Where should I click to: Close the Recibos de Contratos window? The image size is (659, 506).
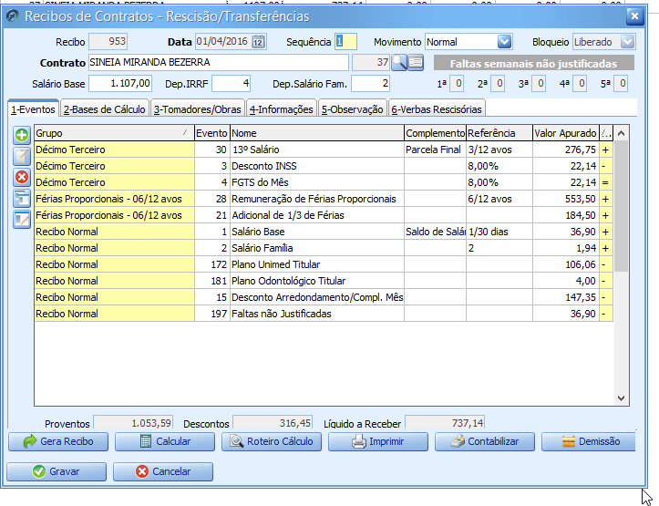[634, 16]
